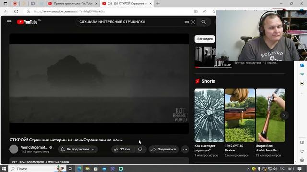This screenshot has height=172, width=307.
Task: Show next Shorts with the arrow
Action: (x=284, y=116)
